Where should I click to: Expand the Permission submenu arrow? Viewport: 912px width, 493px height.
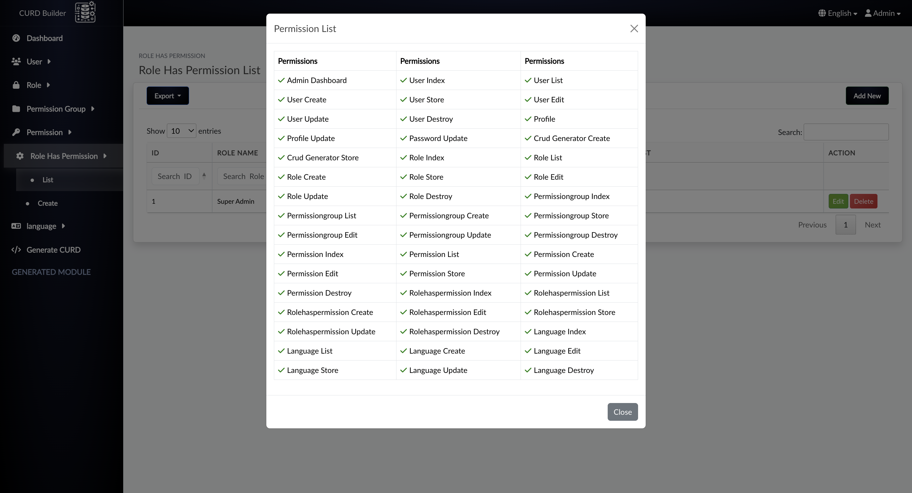click(70, 132)
